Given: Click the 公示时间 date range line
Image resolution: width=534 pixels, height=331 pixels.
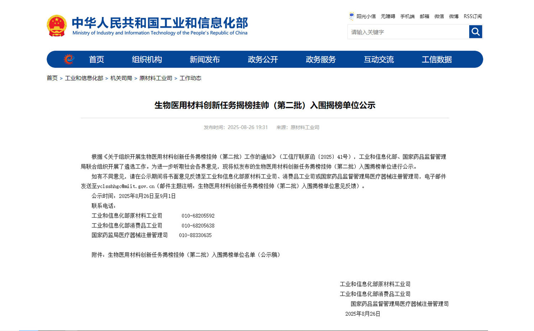Looking at the screenshot, I should pyautogui.click(x=133, y=196).
